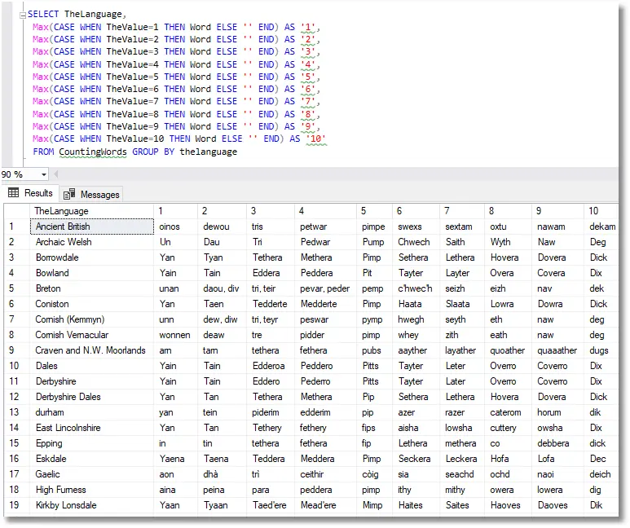
Task: Select the 'quaaather' cell in column 9
Action: [557, 350]
